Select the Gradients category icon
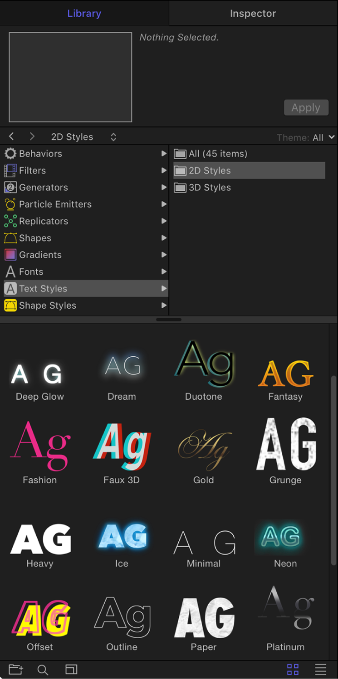The height and width of the screenshot is (679, 338). 10,255
